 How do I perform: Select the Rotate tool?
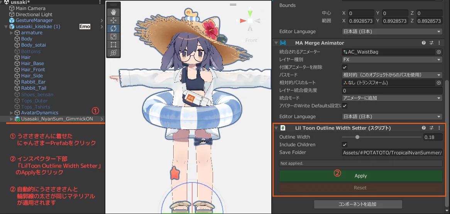(x=113, y=28)
